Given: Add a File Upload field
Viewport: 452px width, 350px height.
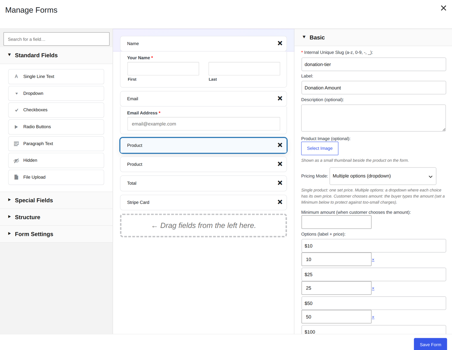Looking at the screenshot, I should click(56, 177).
